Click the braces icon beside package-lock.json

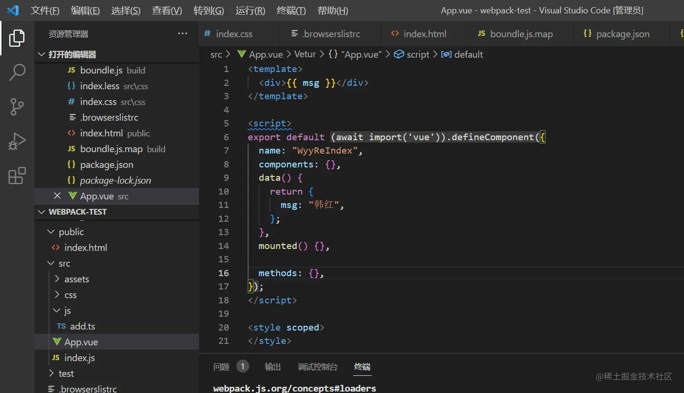click(x=72, y=180)
